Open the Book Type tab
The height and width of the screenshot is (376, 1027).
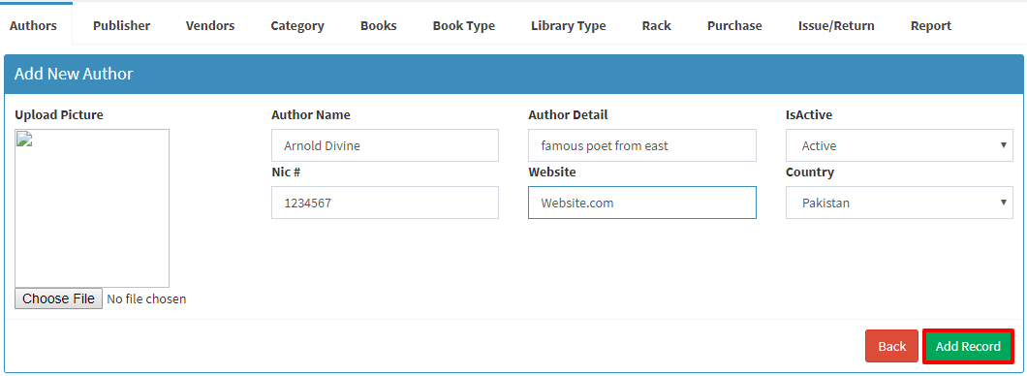[464, 25]
